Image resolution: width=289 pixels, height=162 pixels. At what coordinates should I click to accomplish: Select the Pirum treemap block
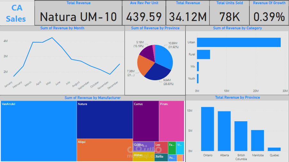tap(172, 121)
